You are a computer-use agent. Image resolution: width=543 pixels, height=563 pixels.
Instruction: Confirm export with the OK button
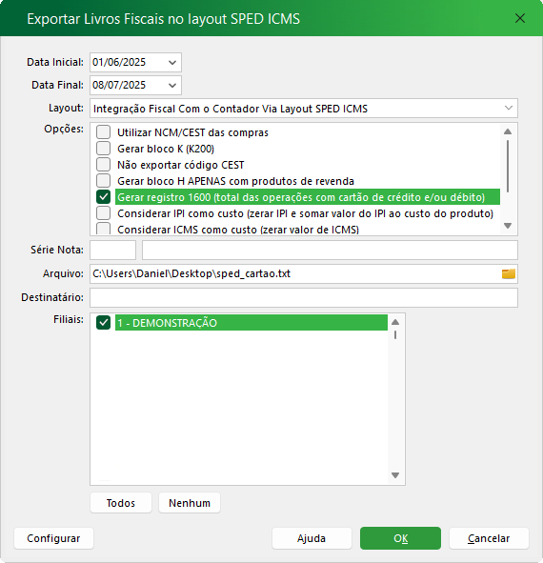pyautogui.click(x=400, y=538)
